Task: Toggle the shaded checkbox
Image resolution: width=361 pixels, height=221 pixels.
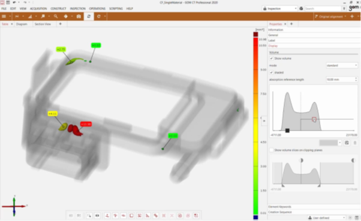Action: 271,72
